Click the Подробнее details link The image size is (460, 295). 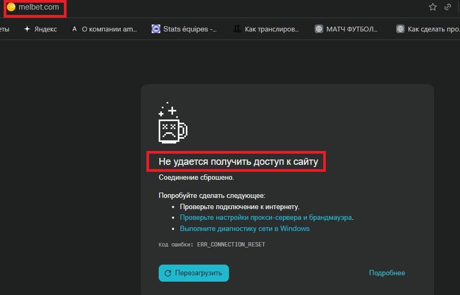(x=387, y=273)
